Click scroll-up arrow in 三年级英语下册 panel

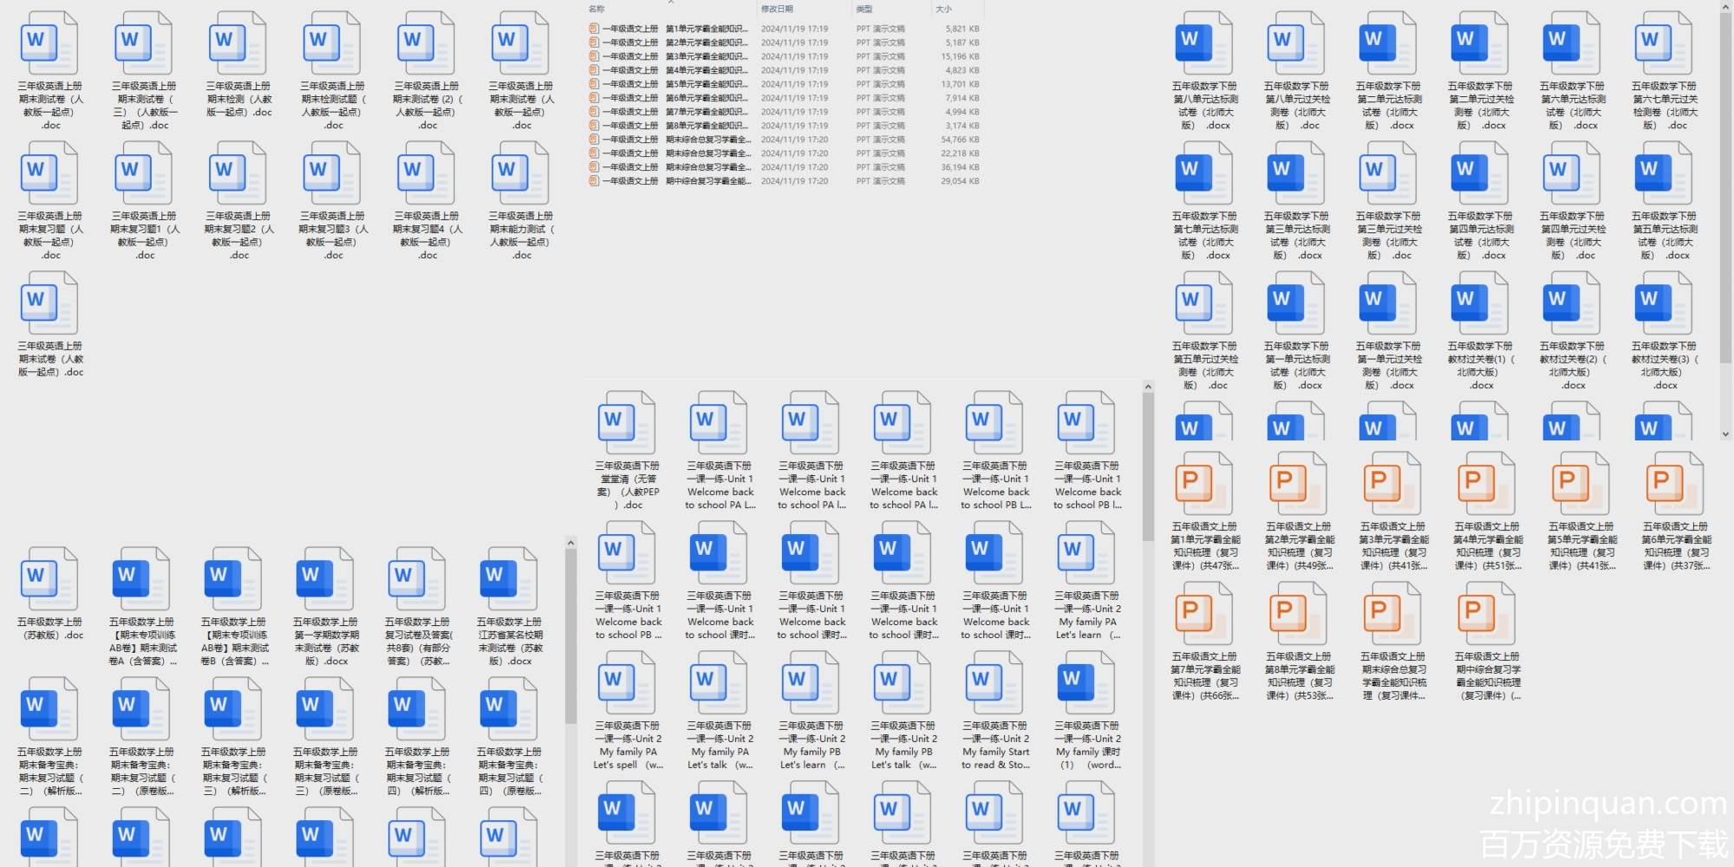[x=1148, y=387]
